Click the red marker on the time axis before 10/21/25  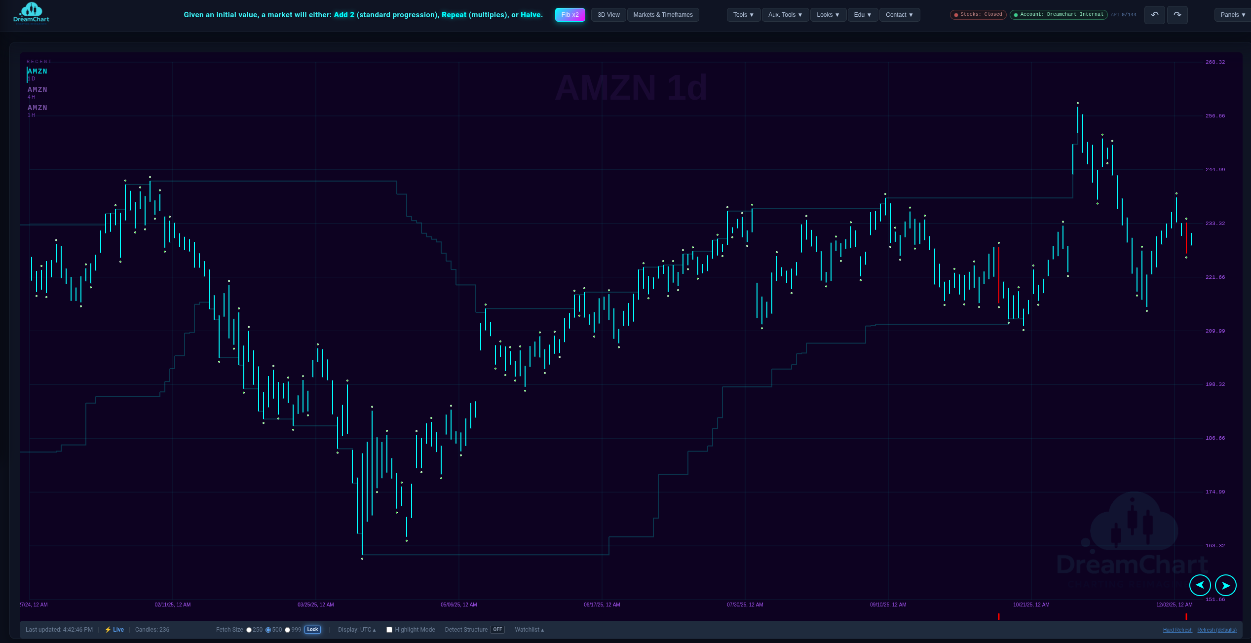[x=999, y=616]
